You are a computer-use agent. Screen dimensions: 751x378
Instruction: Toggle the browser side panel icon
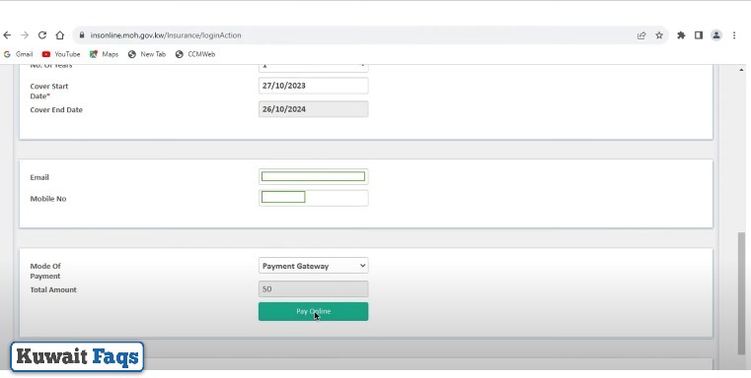tap(699, 35)
